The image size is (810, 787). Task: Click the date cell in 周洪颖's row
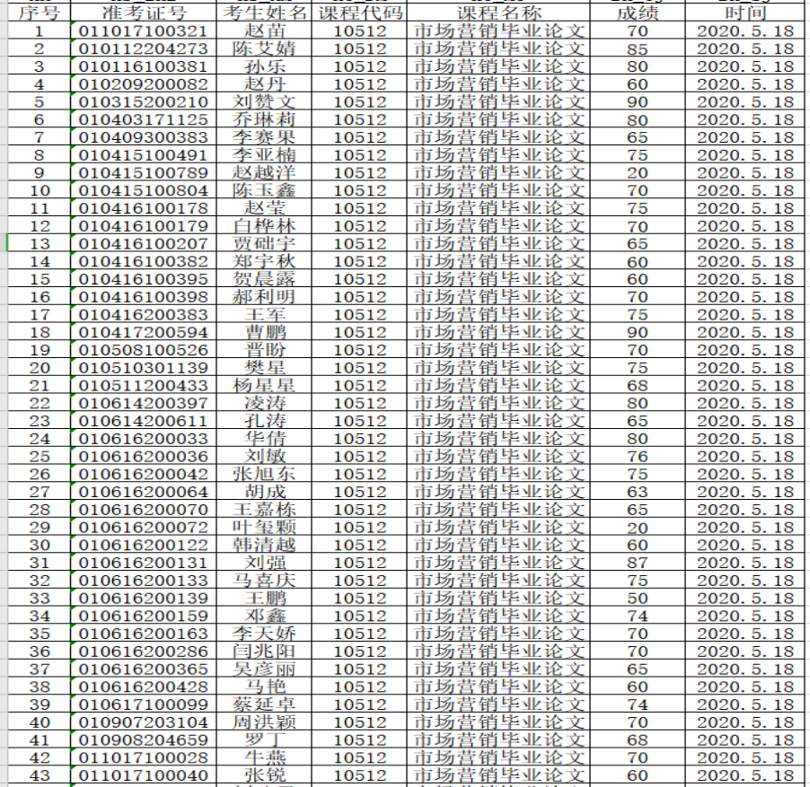(x=745, y=722)
